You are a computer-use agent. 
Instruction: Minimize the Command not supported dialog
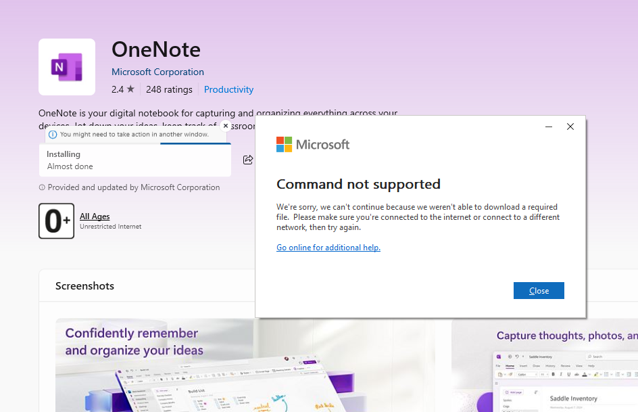coord(549,127)
